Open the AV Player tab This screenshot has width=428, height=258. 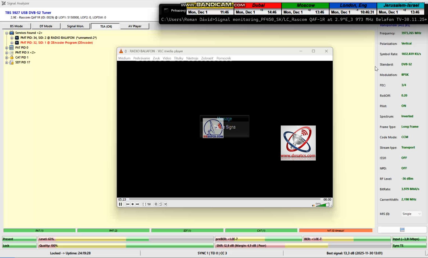[x=135, y=26]
